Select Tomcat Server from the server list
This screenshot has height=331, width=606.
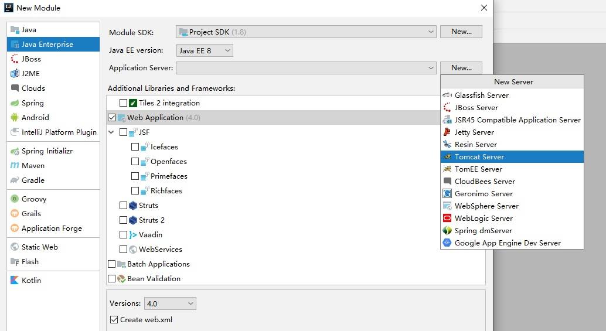[479, 157]
